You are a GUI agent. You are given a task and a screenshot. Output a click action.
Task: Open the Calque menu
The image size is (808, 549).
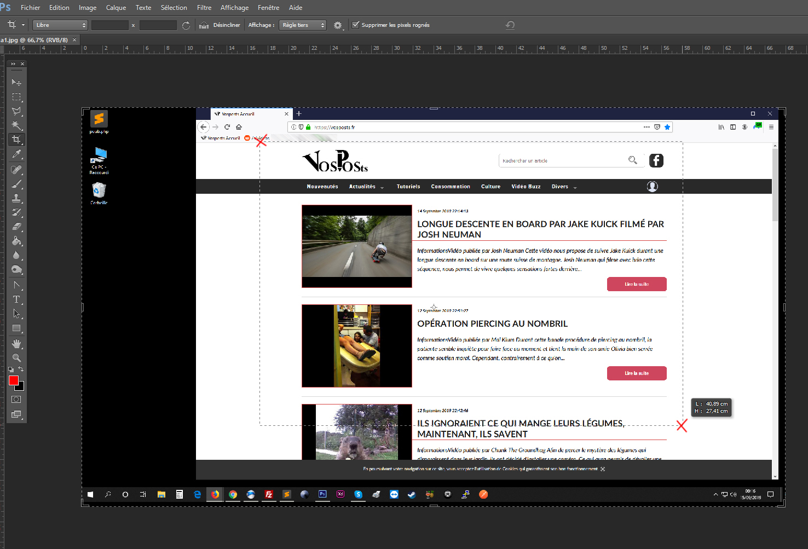(116, 8)
